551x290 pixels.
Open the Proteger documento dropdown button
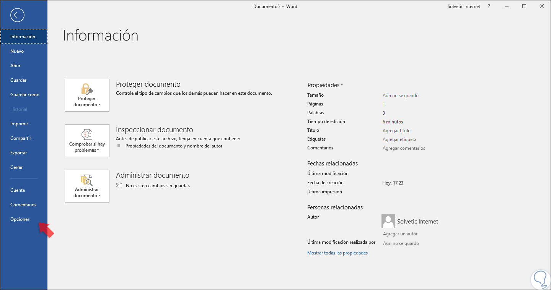pyautogui.click(x=87, y=95)
